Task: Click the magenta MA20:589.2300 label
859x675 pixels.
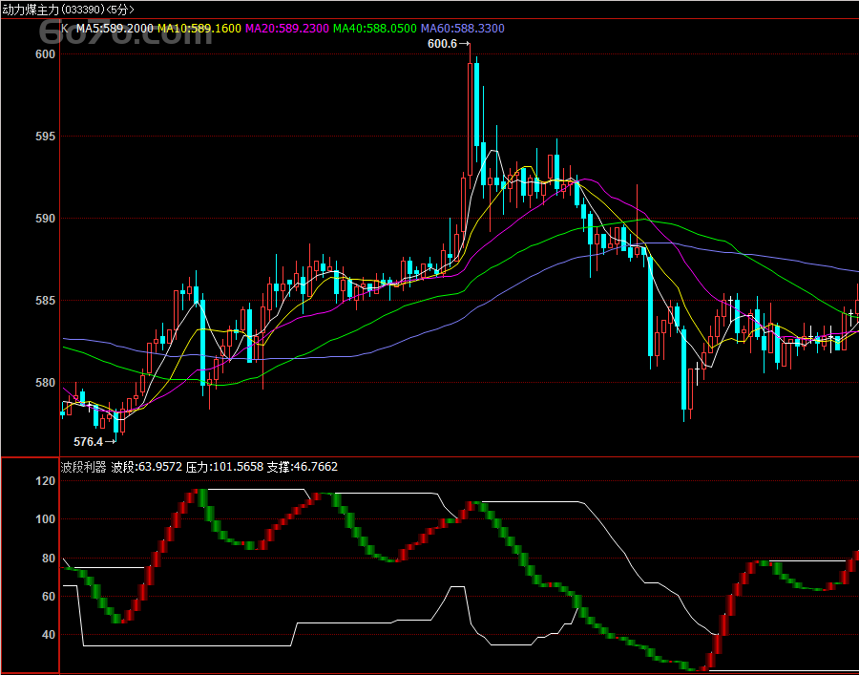Action: pos(286,29)
